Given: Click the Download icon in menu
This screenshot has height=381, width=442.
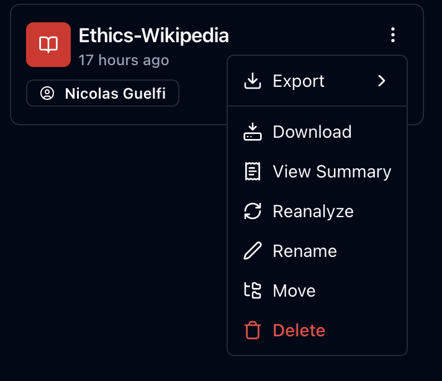Looking at the screenshot, I should [252, 132].
